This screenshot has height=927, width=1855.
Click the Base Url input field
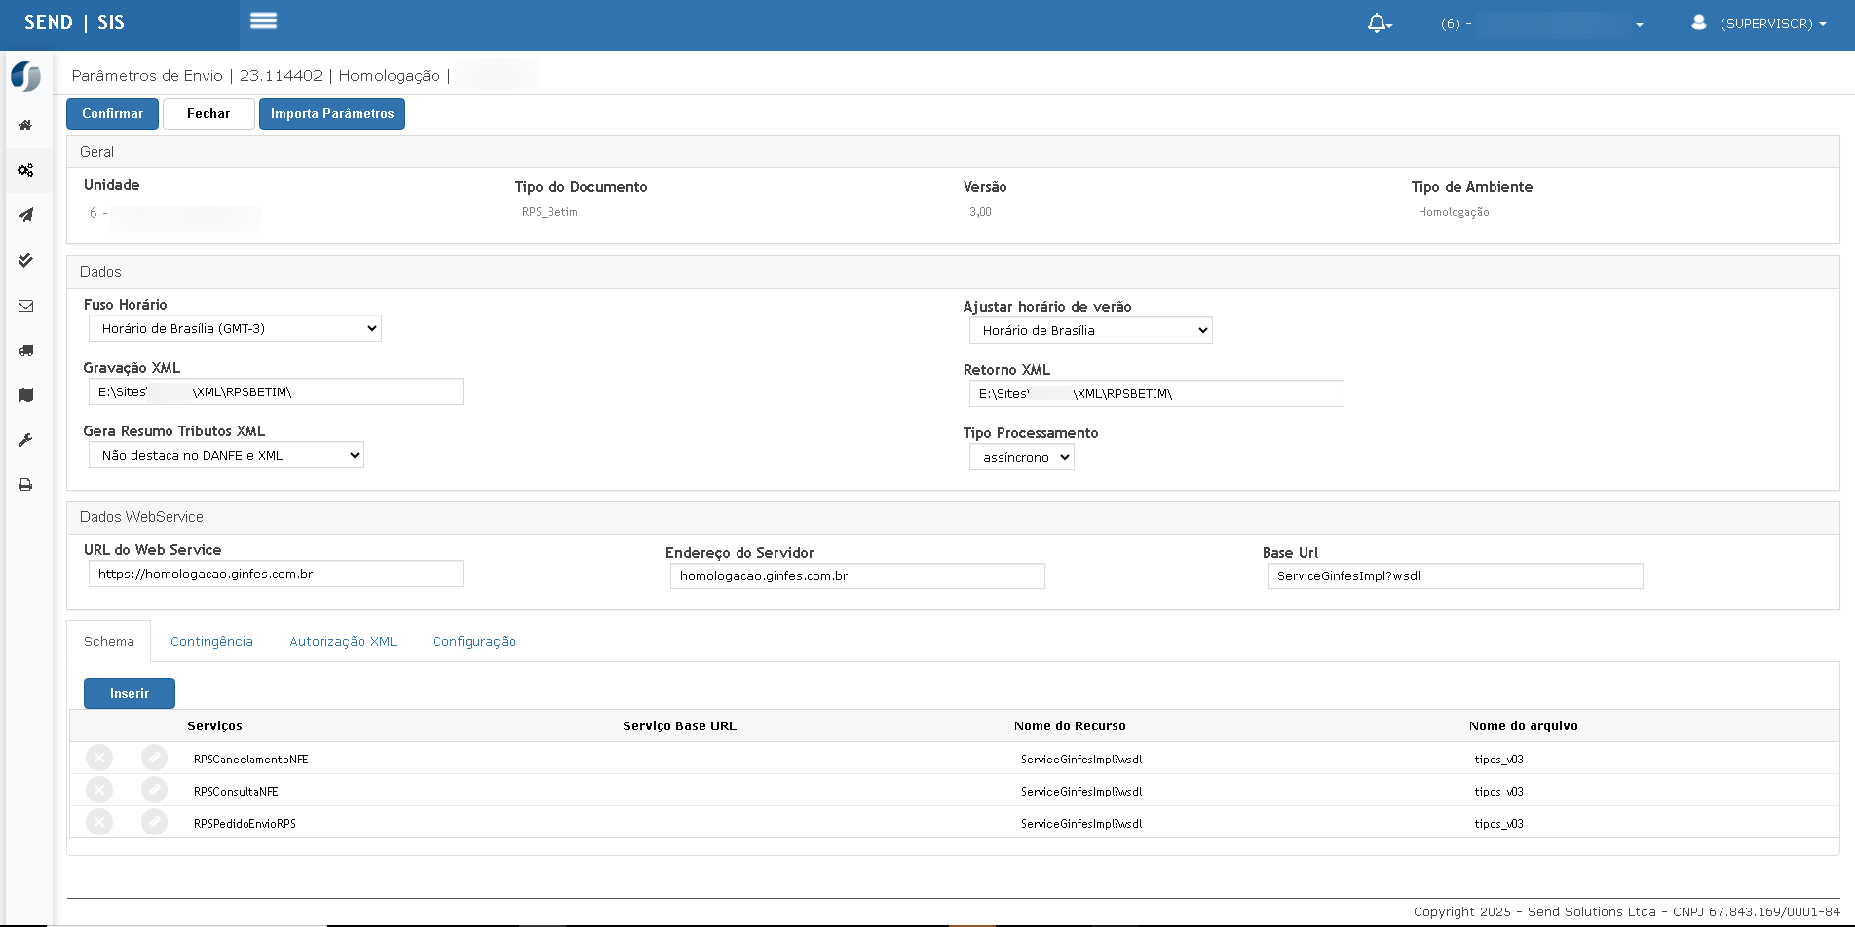coord(1456,575)
